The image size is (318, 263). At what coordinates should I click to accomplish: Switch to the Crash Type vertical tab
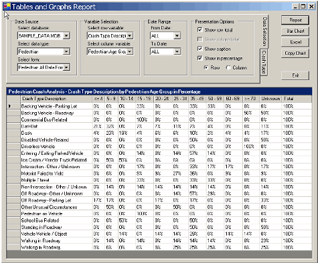point(264,62)
